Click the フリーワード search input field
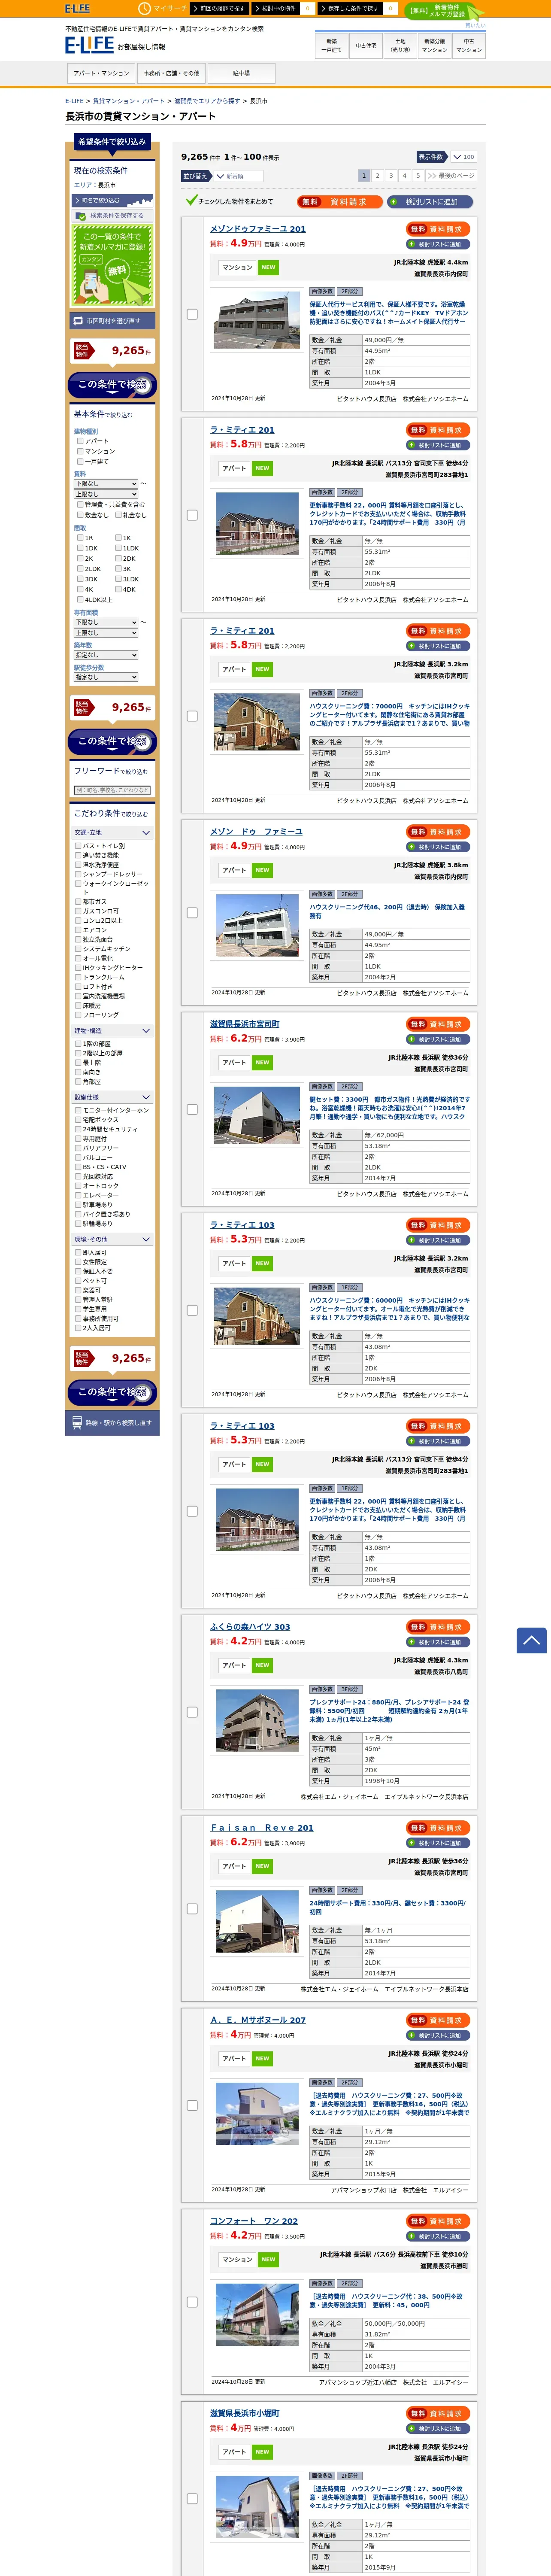 pyautogui.click(x=112, y=790)
